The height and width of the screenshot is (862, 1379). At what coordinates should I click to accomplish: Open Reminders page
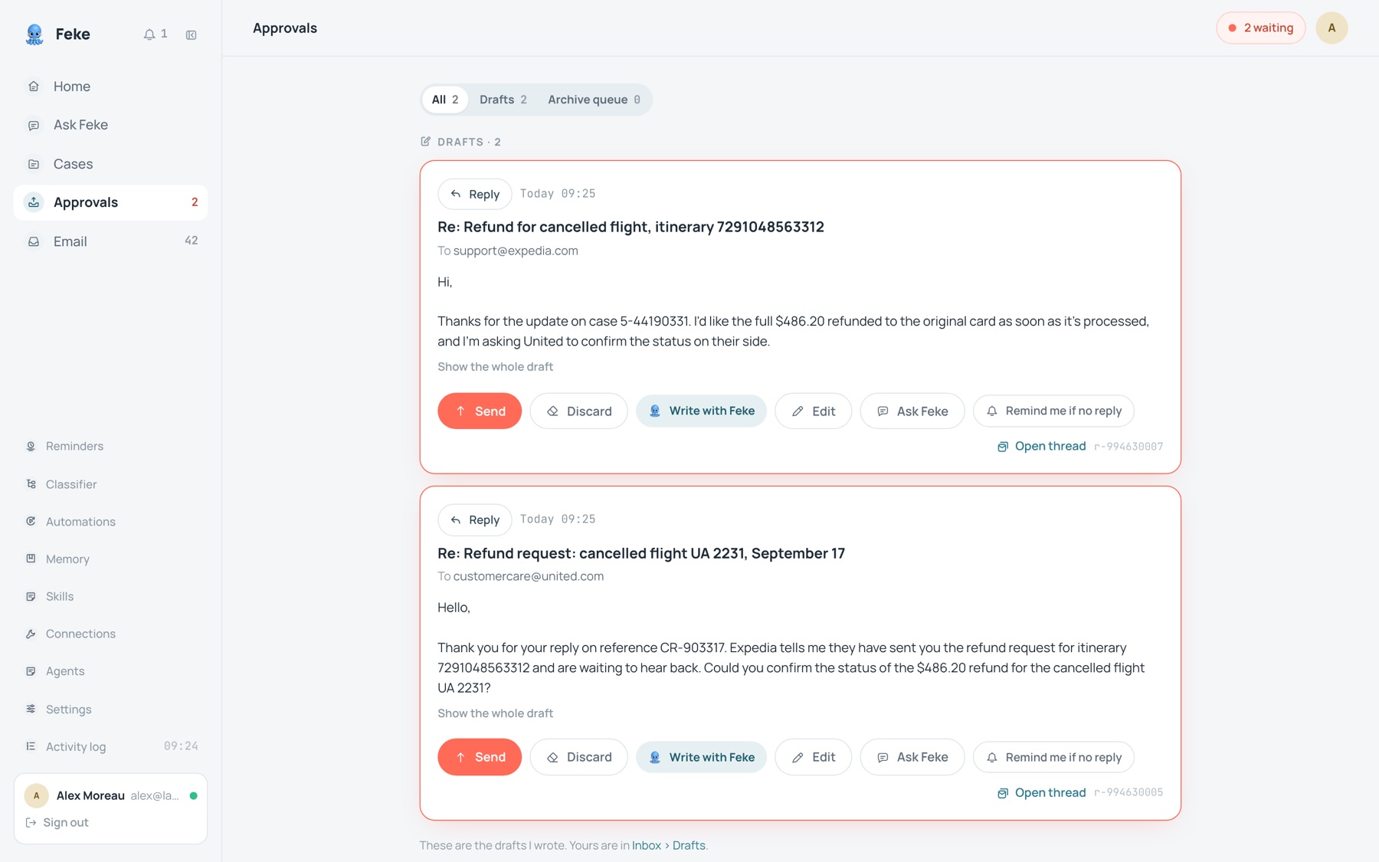[110, 446]
